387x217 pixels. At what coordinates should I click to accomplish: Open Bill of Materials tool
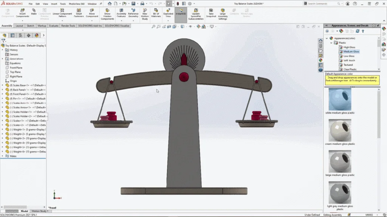click(x=156, y=13)
